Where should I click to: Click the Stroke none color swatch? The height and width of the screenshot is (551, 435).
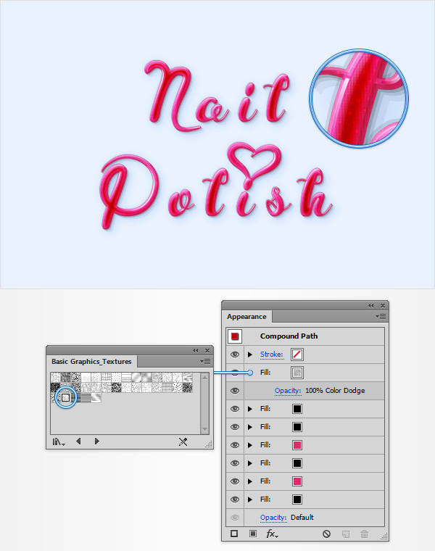(x=297, y=355)
